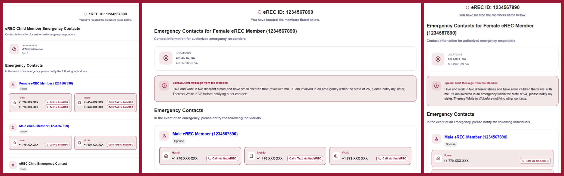Viewport: 564px width, 176px height.
Task: Open Female eREC Member link in left panel
Action: [46, 83]
